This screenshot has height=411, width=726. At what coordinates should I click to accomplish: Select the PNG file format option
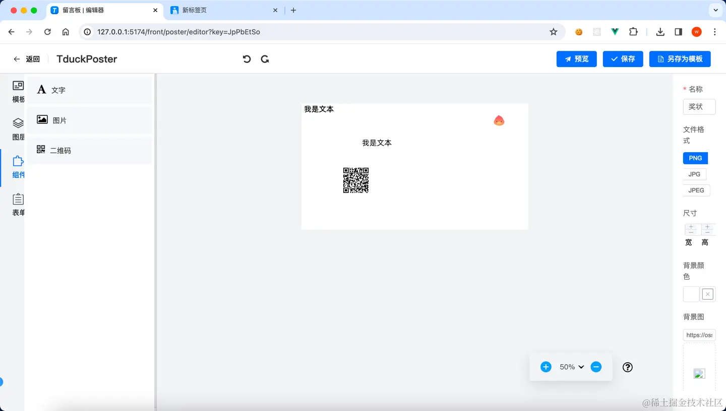[695, 158]
